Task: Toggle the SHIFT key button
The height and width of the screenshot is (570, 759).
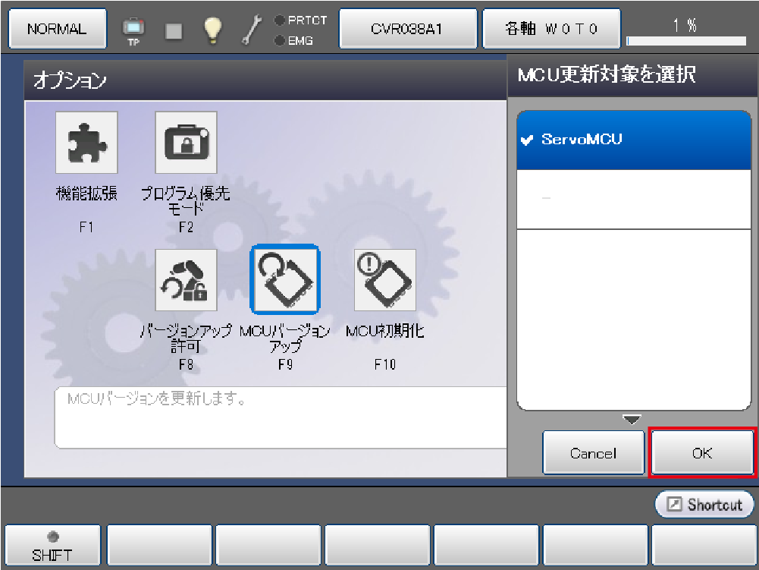Action: (52, 546)
